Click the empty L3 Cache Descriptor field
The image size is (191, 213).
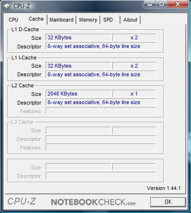pyautogui.click(x=101, y=139)
